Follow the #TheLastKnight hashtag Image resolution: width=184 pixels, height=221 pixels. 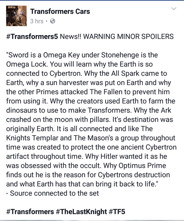[82, 212]
